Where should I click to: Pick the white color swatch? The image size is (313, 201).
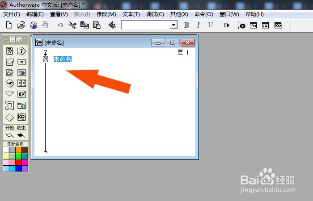pyautogui.click(x=6, y=150)
